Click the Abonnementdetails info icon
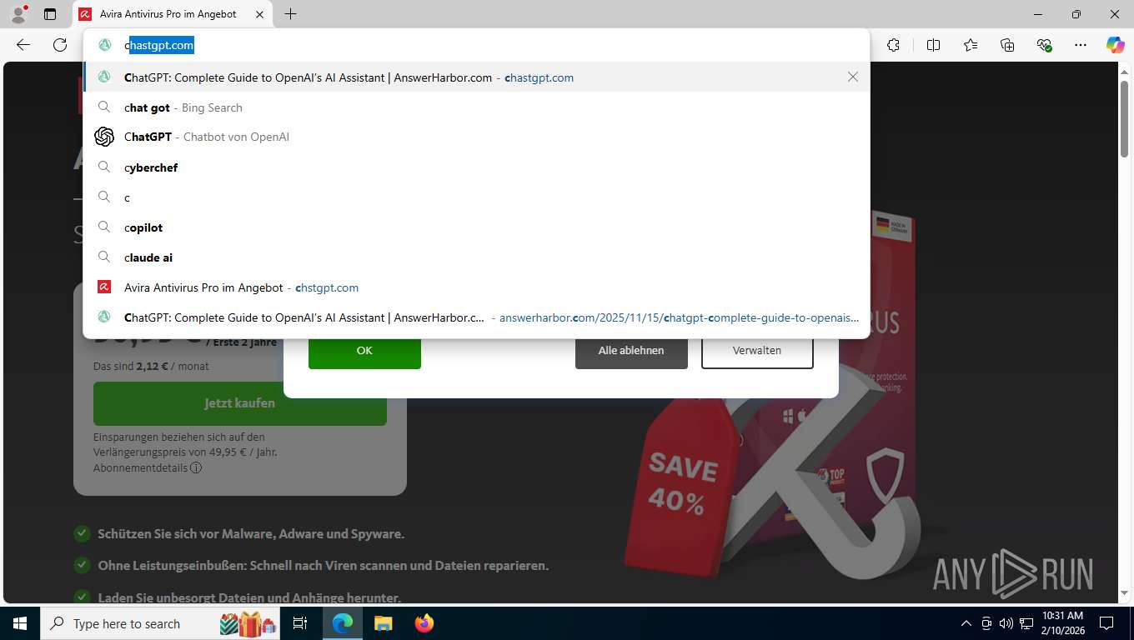Screen dimensions: 1134x640 coord(196,468)
